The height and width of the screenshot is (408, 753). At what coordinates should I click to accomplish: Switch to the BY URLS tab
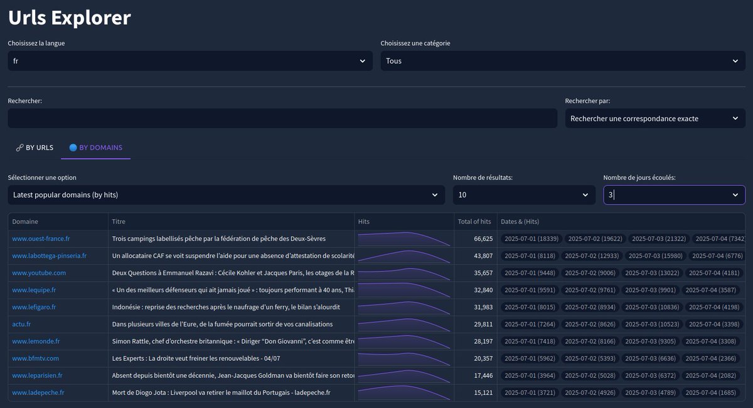35,148
